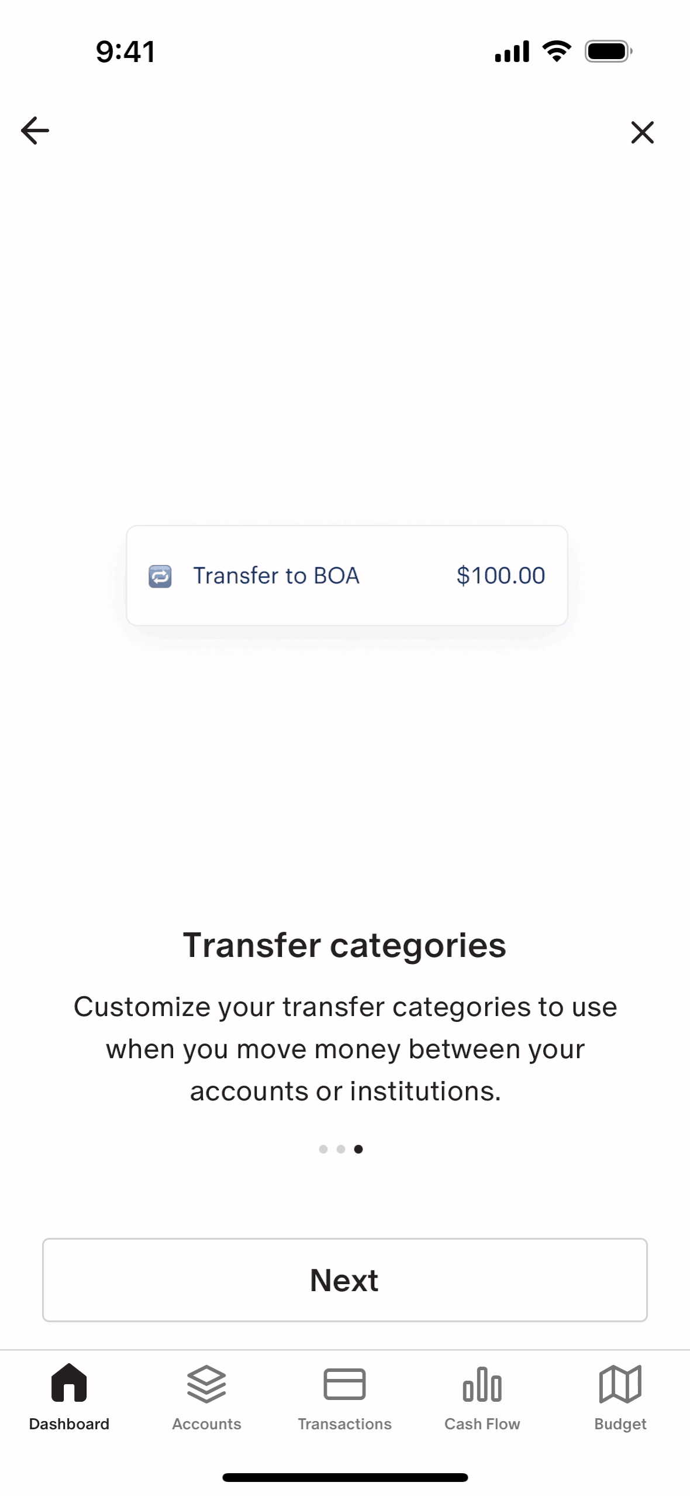Jump to the first page indicator dot
Screen dimensions: 690x1496
coord(323,1149)
